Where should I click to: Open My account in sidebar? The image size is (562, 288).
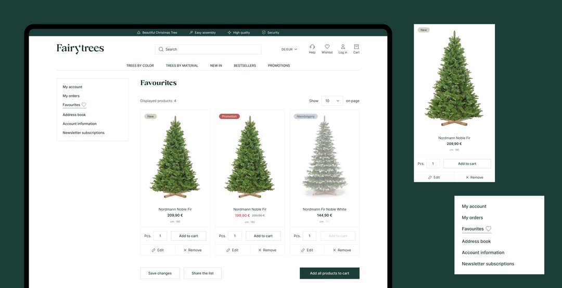(x=72, y=87)
